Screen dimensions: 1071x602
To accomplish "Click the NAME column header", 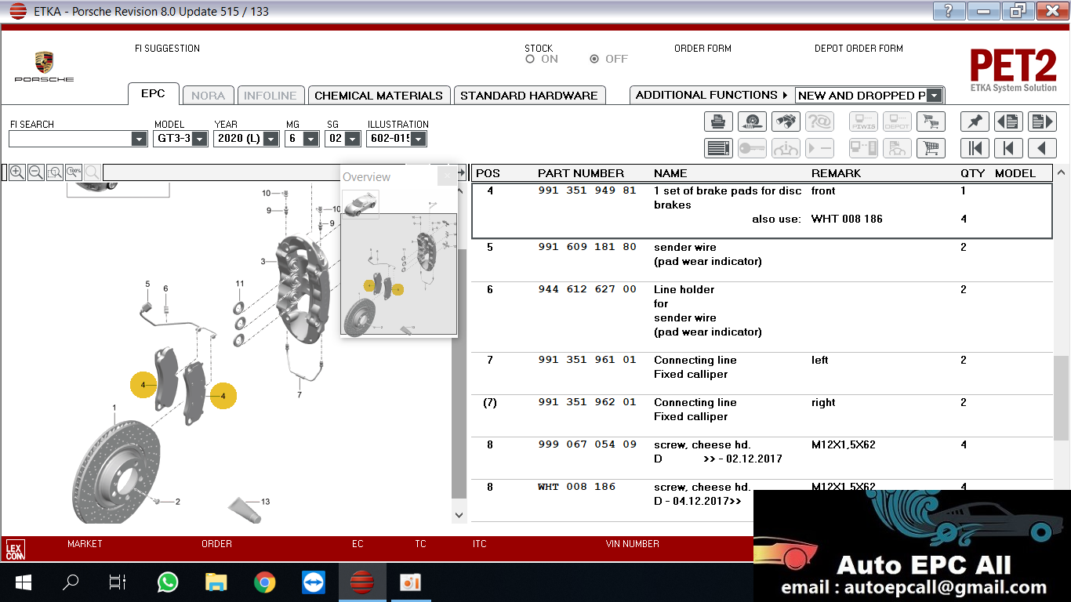I will pos(670,173).
